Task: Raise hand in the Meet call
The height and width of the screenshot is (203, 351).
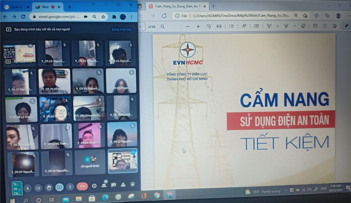Action: [49, 187]
